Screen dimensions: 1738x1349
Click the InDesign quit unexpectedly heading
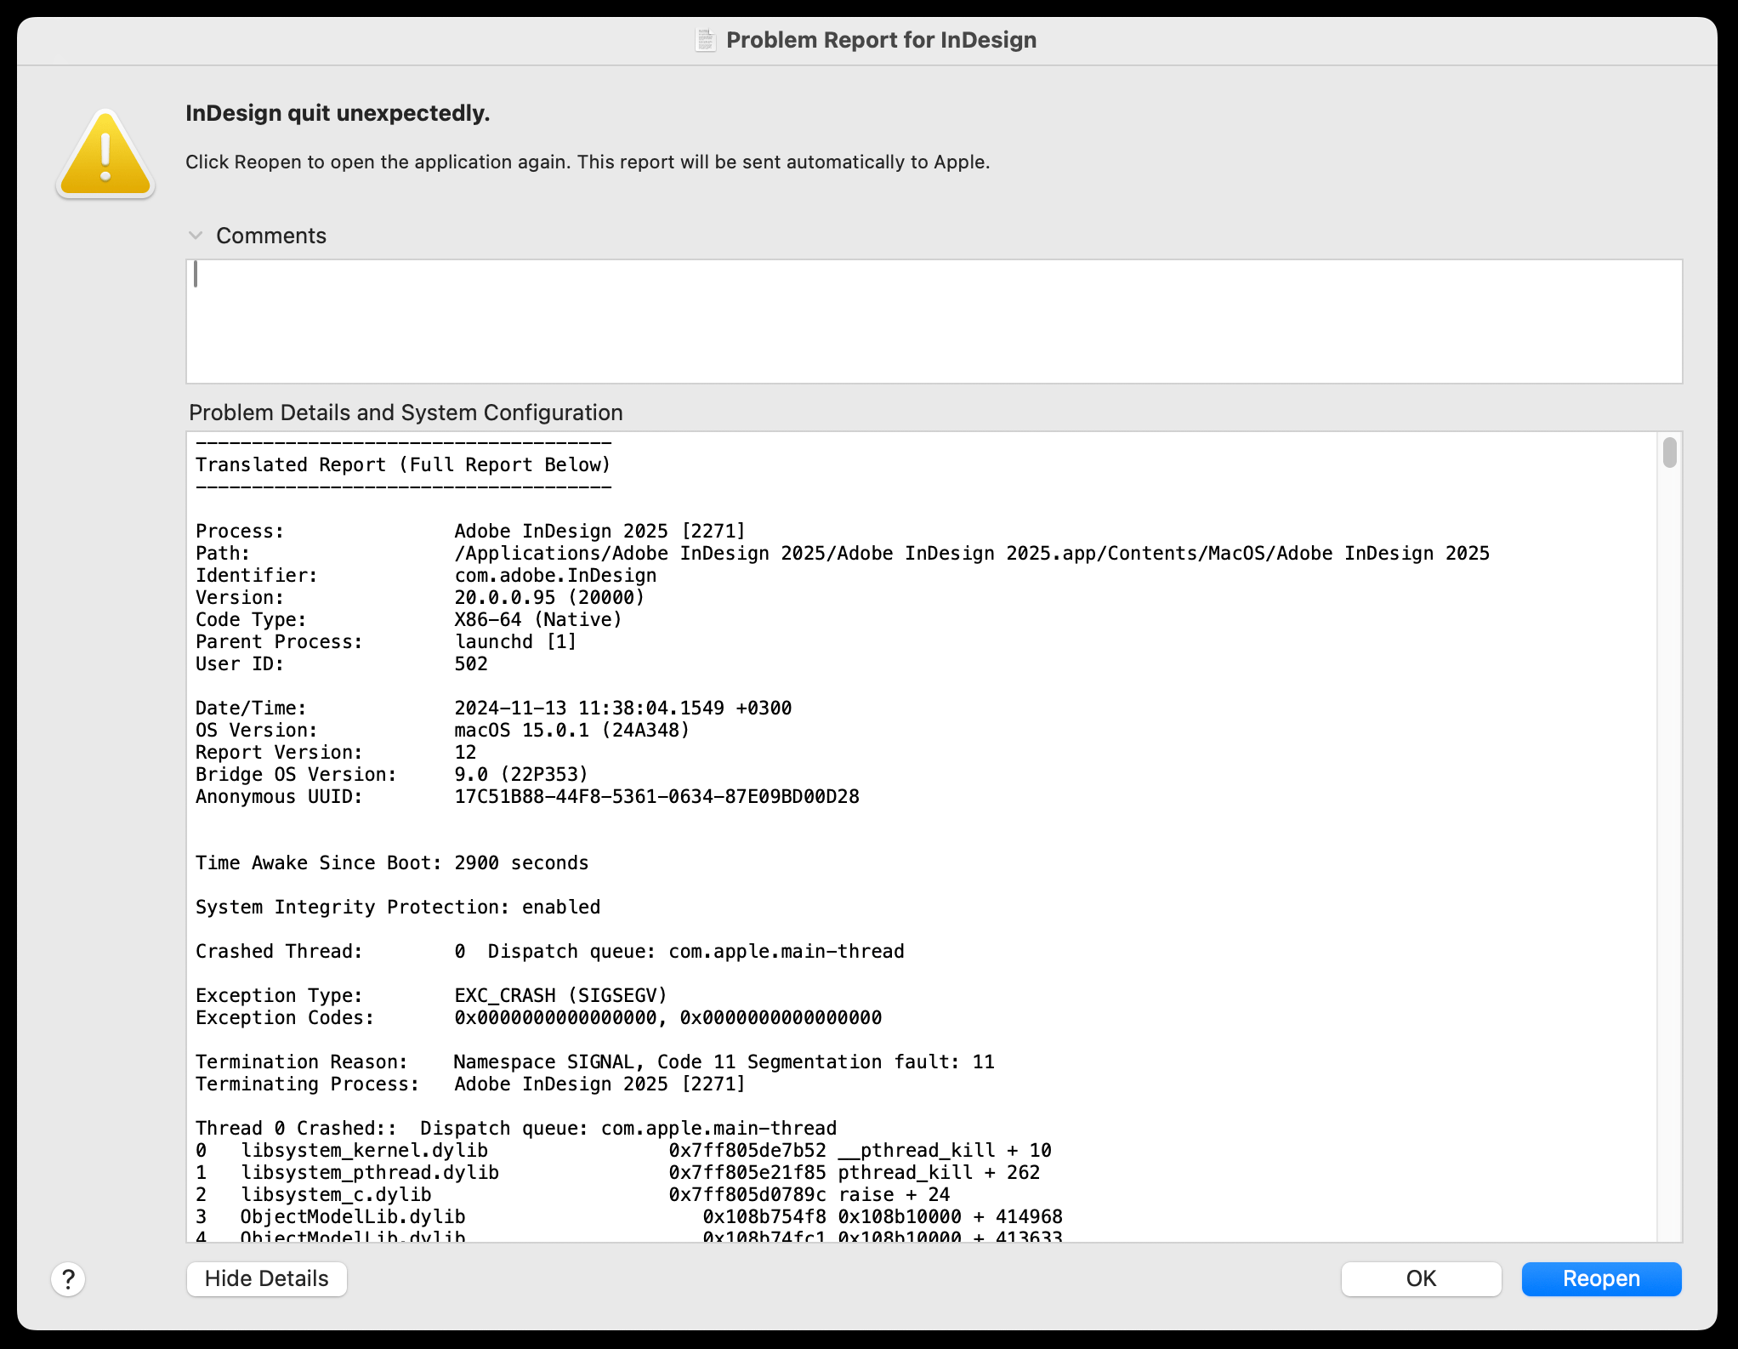point(338,112)
